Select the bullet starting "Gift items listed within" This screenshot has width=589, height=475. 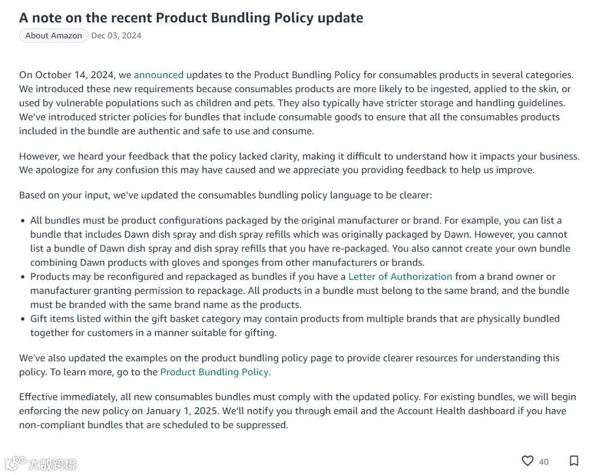tap(294, 325)
